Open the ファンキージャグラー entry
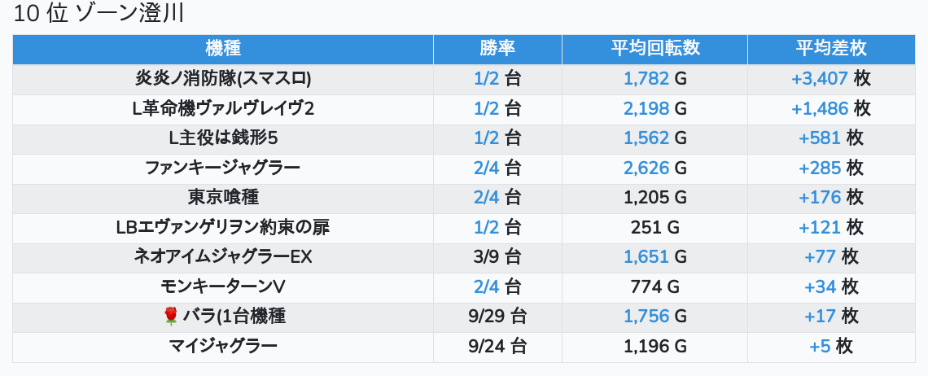 (x=223, y=168)
